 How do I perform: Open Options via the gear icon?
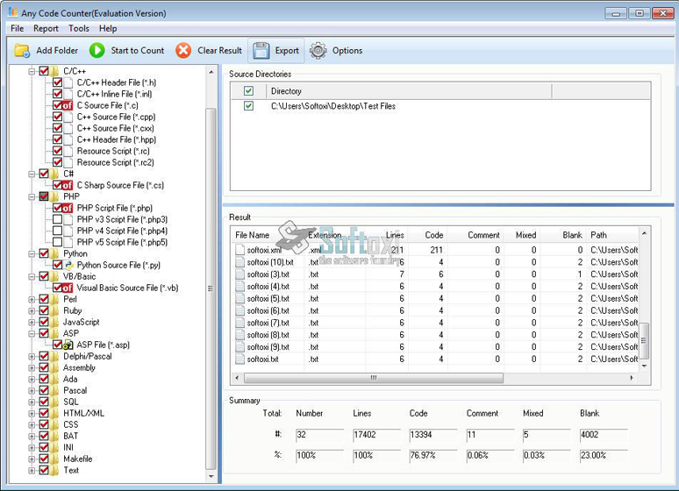point(318,51)
